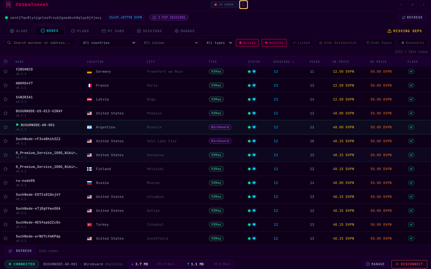The height and width of the screenshot is (269, 431).
Task: Click the 2 P2P SESSIONS badge
Action: click(x=169, y=18)
